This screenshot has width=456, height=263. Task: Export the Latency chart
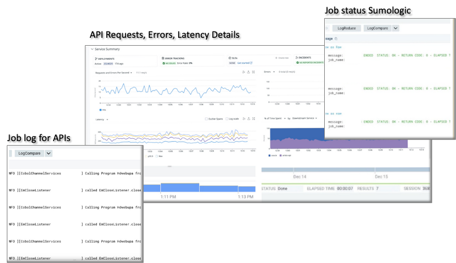coord(248,119)
